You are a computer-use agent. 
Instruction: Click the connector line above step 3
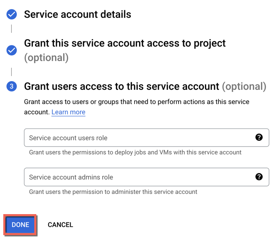[12, 72]
